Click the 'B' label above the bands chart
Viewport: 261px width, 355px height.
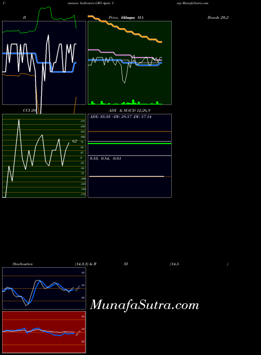pos(25,17)
